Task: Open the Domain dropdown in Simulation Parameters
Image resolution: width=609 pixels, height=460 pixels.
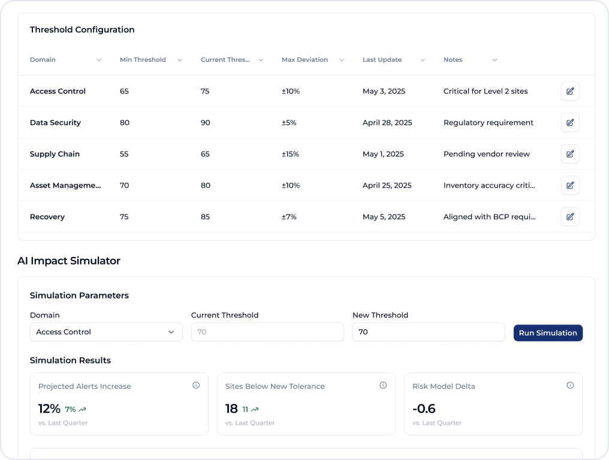Action: (106, 332)
